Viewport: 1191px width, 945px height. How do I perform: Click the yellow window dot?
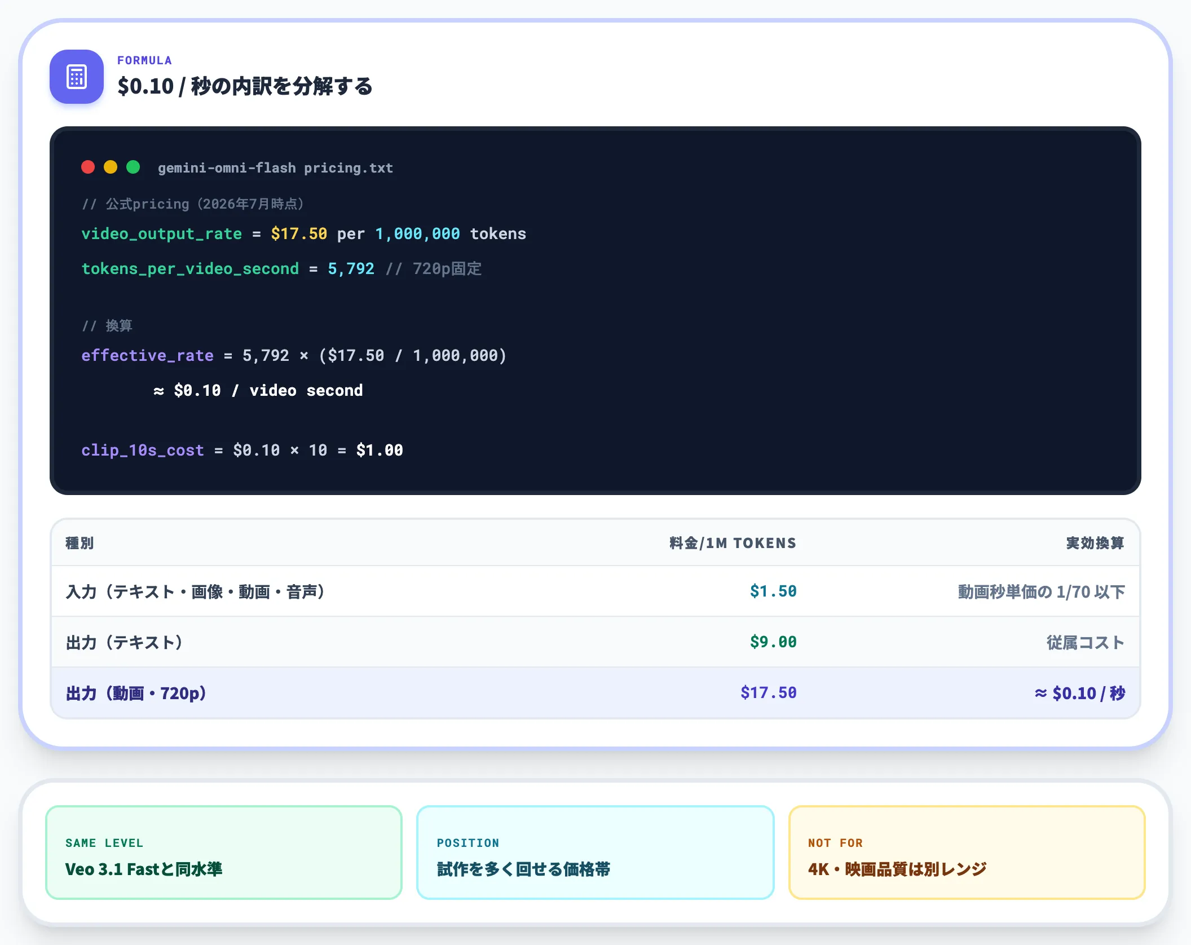click(x=111, y=167)
